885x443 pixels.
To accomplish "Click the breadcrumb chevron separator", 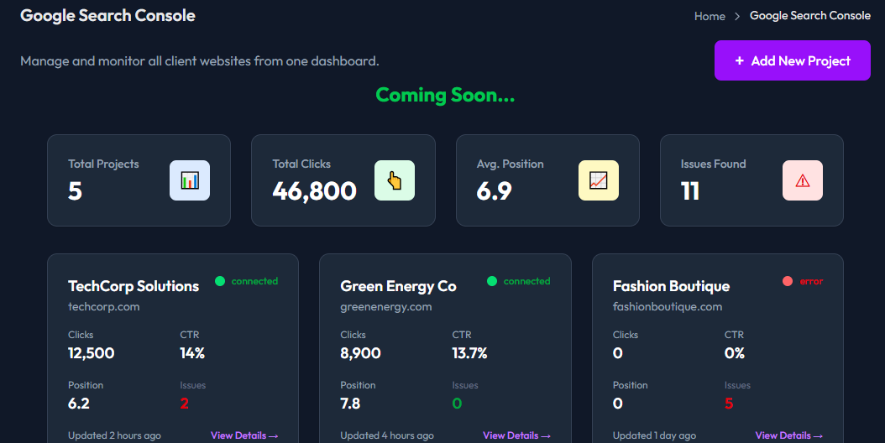I will coord(737,16).
